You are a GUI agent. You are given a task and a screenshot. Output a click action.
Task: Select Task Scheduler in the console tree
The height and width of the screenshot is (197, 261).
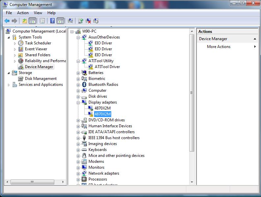[x=38, y=43]
